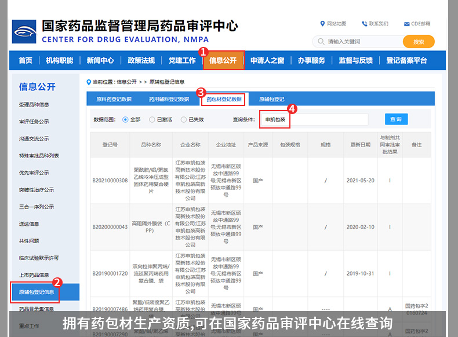Click the search magnifier icon
The image size is (458, 337).
[321, 42]
